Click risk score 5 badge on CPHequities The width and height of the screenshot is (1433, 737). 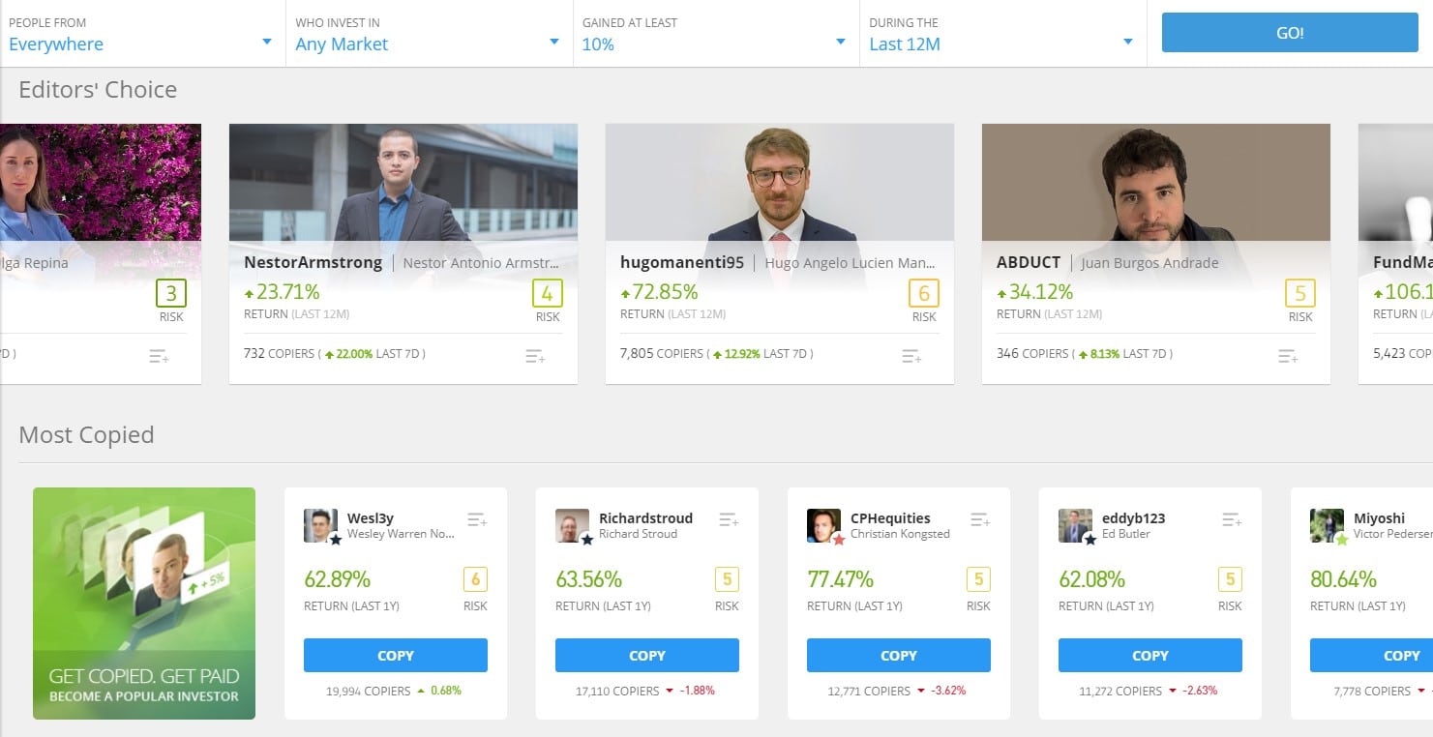978,579
